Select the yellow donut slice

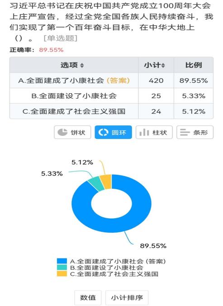tap(106, 182)
